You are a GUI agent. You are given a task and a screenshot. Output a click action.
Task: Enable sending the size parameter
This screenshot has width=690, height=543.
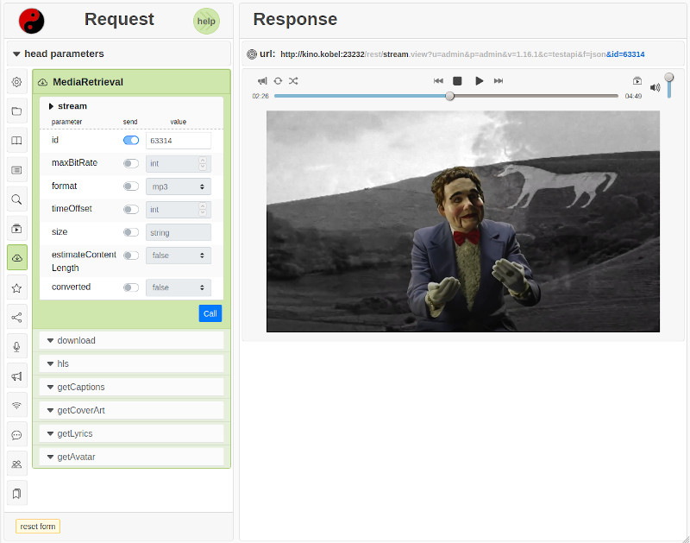[x=131, y=232]
